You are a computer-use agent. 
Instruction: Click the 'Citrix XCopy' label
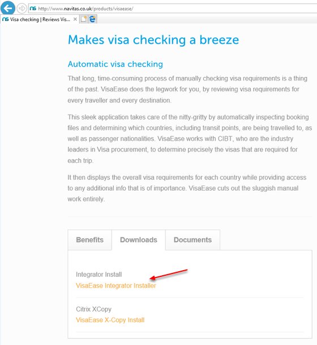pyautogui.click(x=94, y=309)
